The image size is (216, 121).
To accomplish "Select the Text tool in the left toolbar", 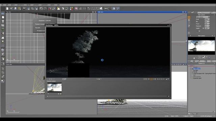I will (3, 22).
